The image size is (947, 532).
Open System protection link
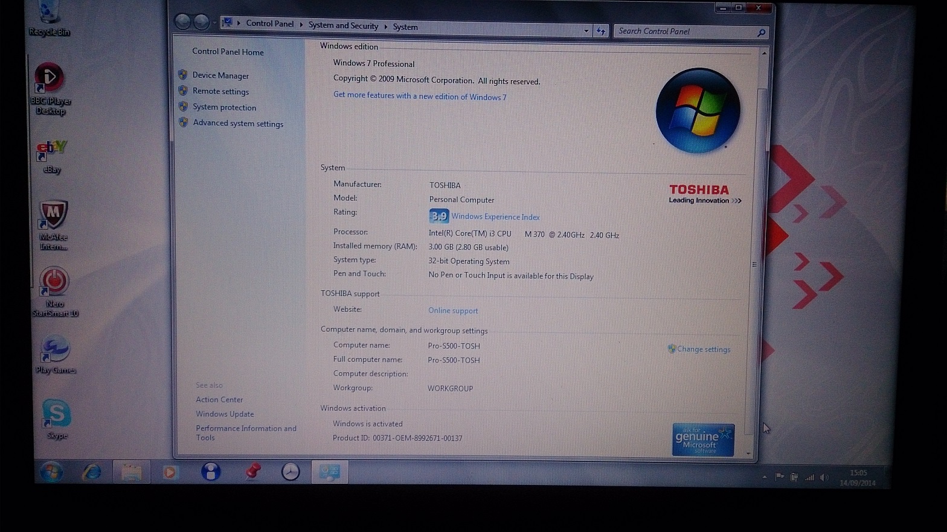coord(224,107)
